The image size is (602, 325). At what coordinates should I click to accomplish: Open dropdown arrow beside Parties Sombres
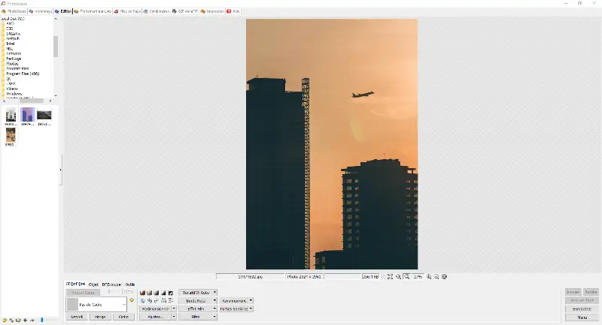tap(251, 308)
